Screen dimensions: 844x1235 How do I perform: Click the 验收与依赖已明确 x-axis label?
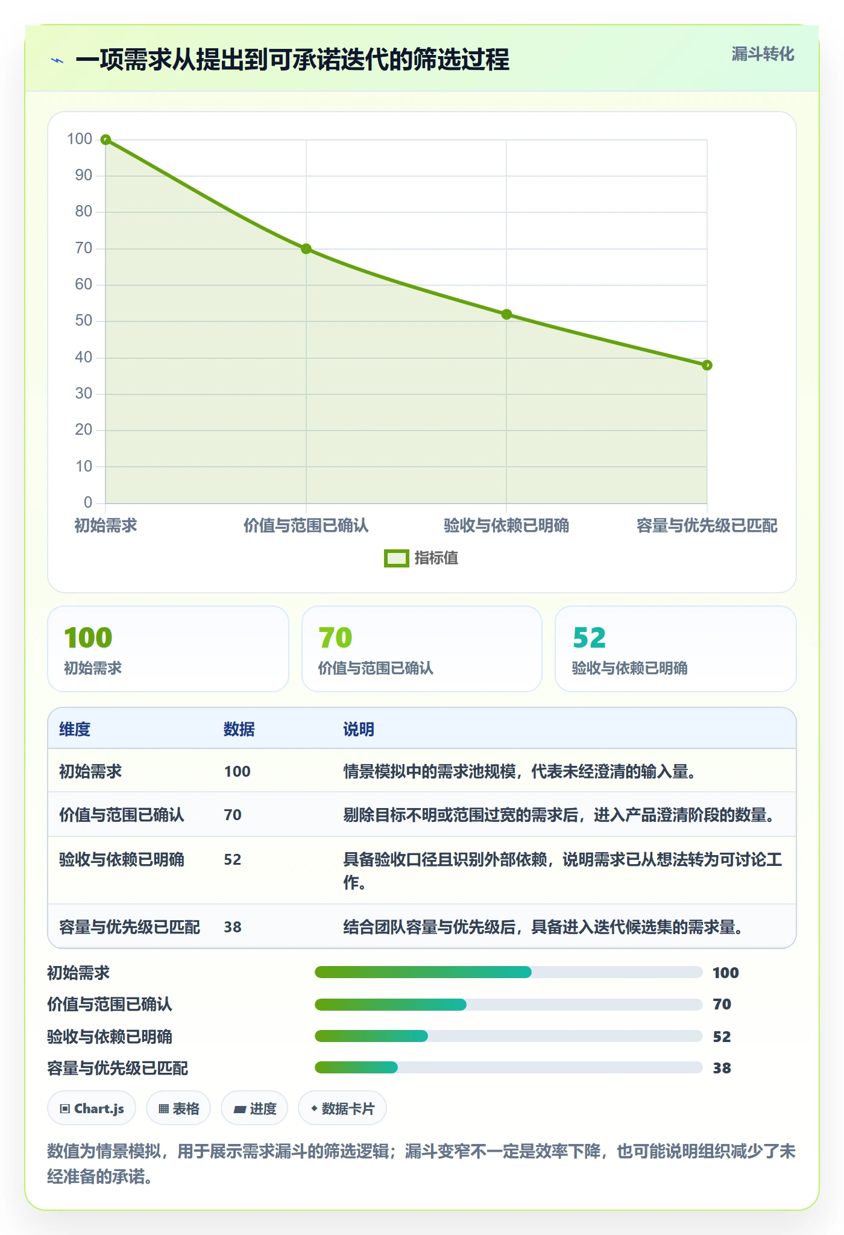[x=506, y=526]
